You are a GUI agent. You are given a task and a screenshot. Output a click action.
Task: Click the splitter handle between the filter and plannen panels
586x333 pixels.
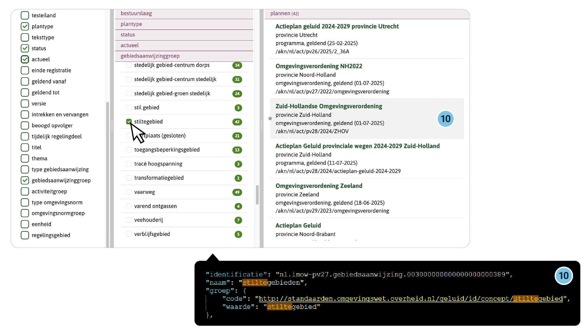tap(261, 126)
